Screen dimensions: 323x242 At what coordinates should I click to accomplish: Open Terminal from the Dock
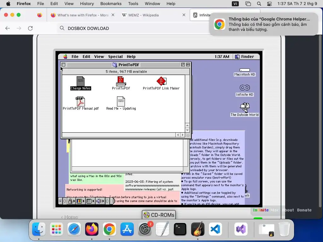(180, 229)
